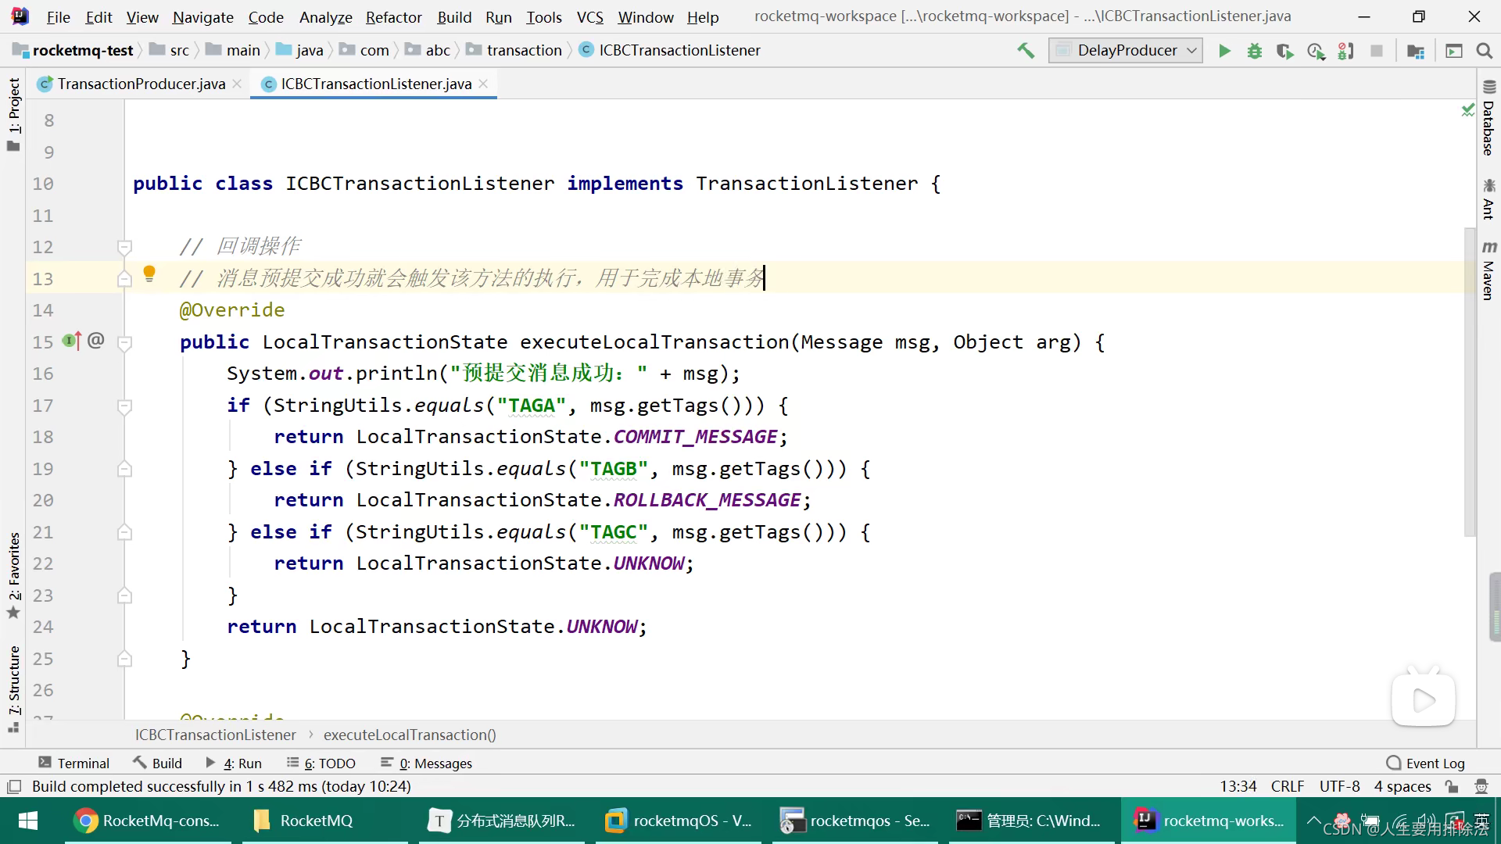This screenshot has height=844, width=1501.
Task: Click the video play overlay button
Action: pyautogui.click(x=1424, y=699)
